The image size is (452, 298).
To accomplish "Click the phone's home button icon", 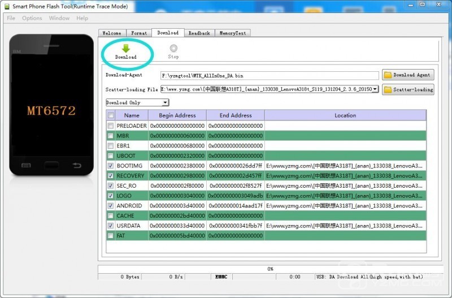I will point(51,166).
